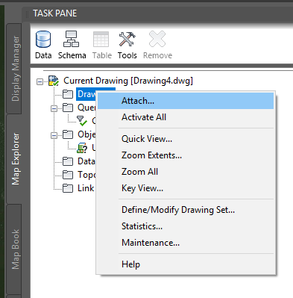The height and width of the screenshot is (298, 293).
Task: Click the greyed-out Table toolbar button
Action: 102,45
